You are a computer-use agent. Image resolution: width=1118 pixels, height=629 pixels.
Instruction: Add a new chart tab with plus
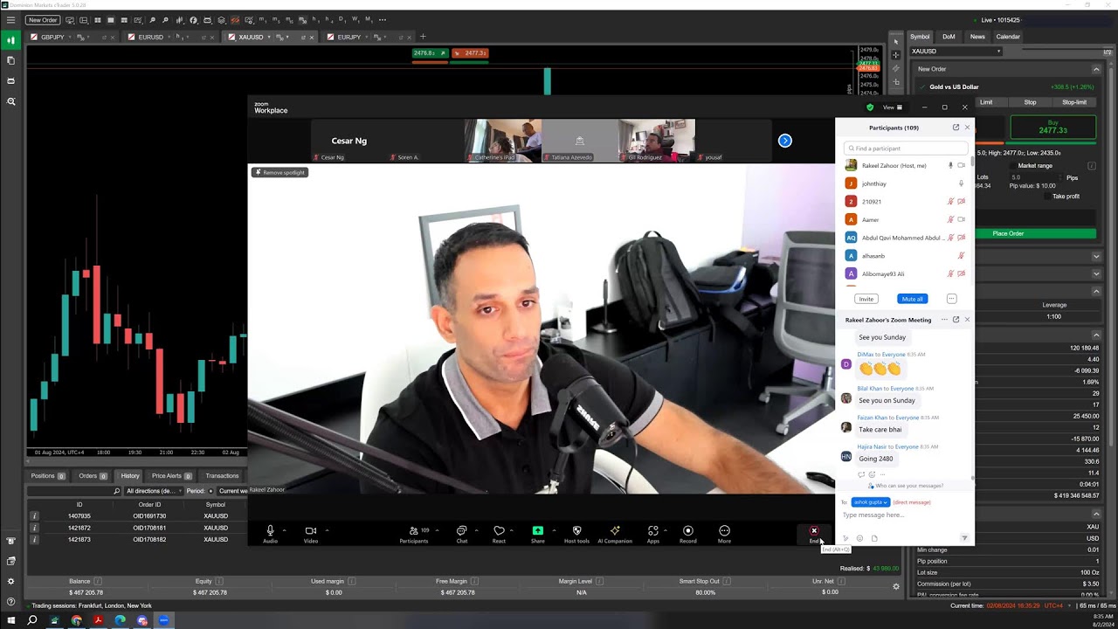[423, 37]
